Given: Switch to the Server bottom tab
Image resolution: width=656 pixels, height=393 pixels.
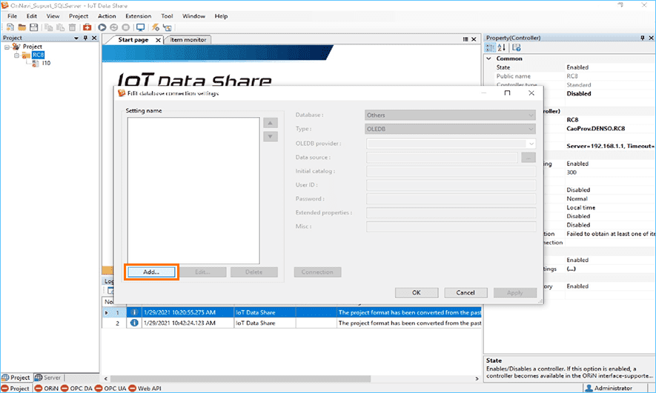Looking at the screenshot, I should tap(48, 377).
